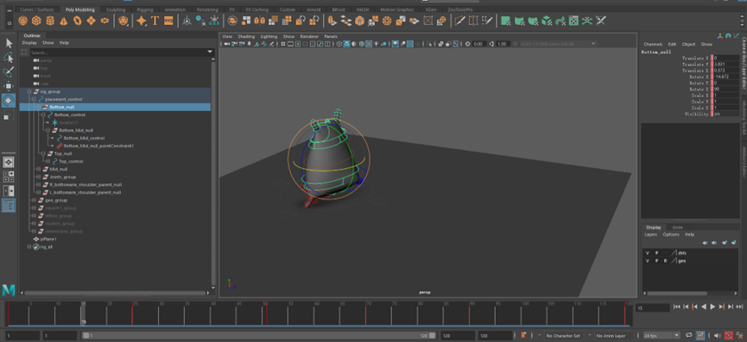The height and width of the screenshot is (342, 747).
Task: Go to start of playback range
Action: pyautogui.click(x=676, y=307)
